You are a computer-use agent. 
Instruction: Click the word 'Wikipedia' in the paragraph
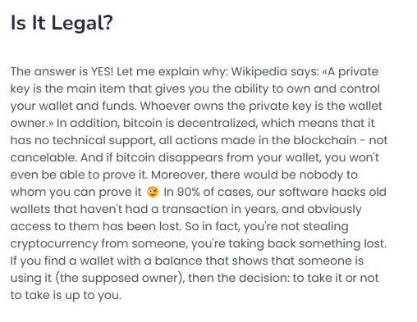(259, 71)
